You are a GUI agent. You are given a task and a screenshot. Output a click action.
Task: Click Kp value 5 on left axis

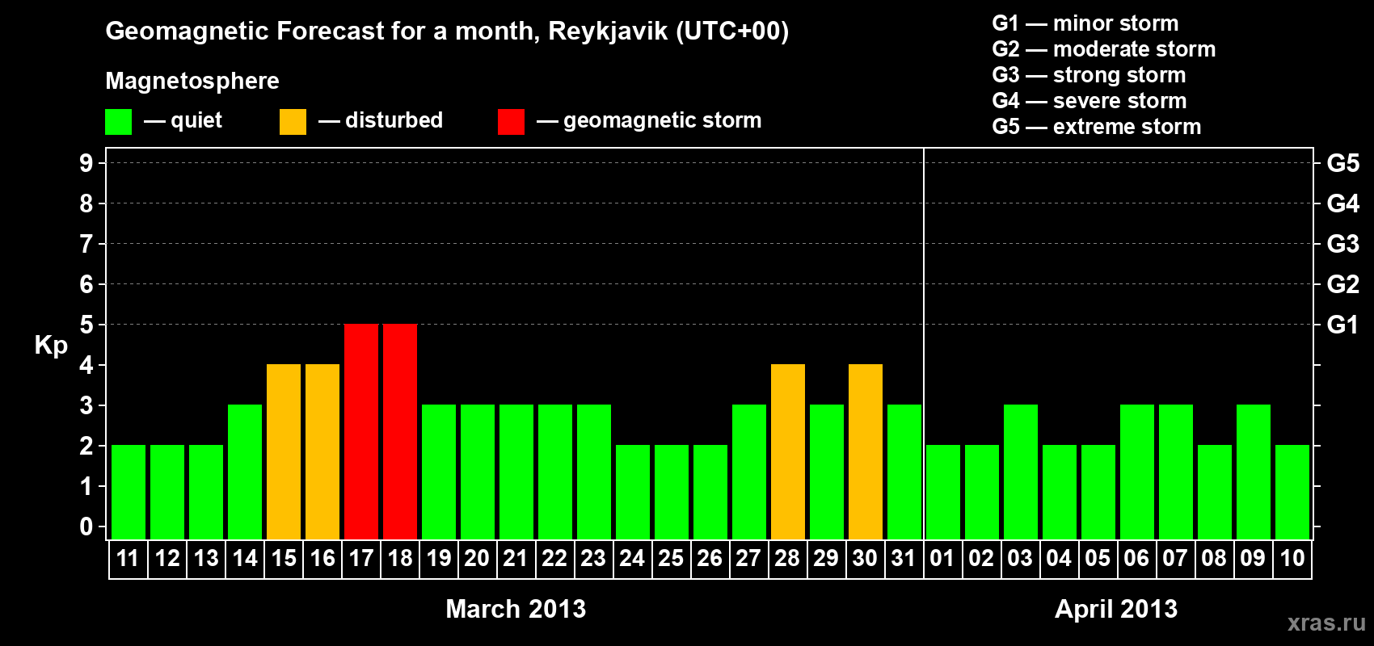[86, 325]
